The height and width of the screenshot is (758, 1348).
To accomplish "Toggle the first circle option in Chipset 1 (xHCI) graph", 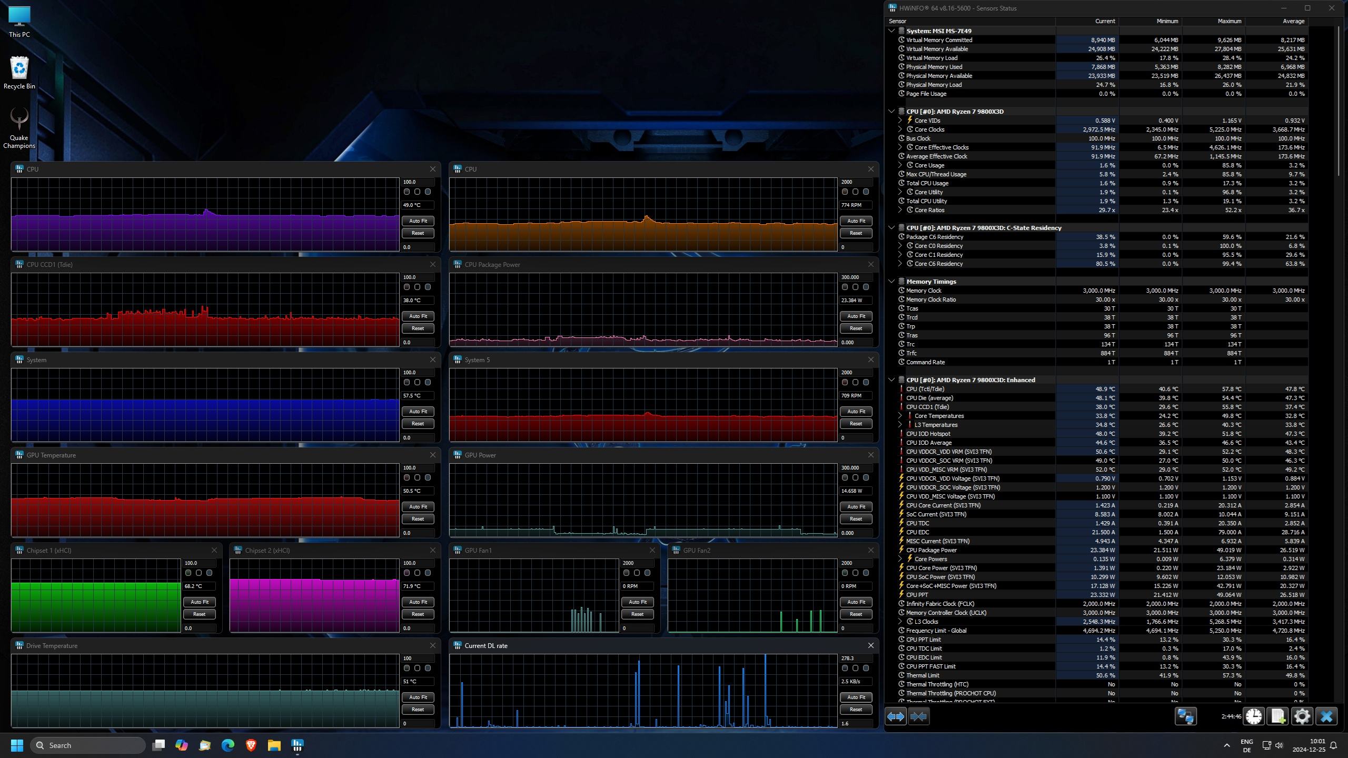I will [188, 573].
